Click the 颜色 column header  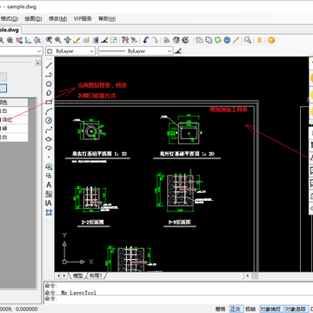(14, 103)
